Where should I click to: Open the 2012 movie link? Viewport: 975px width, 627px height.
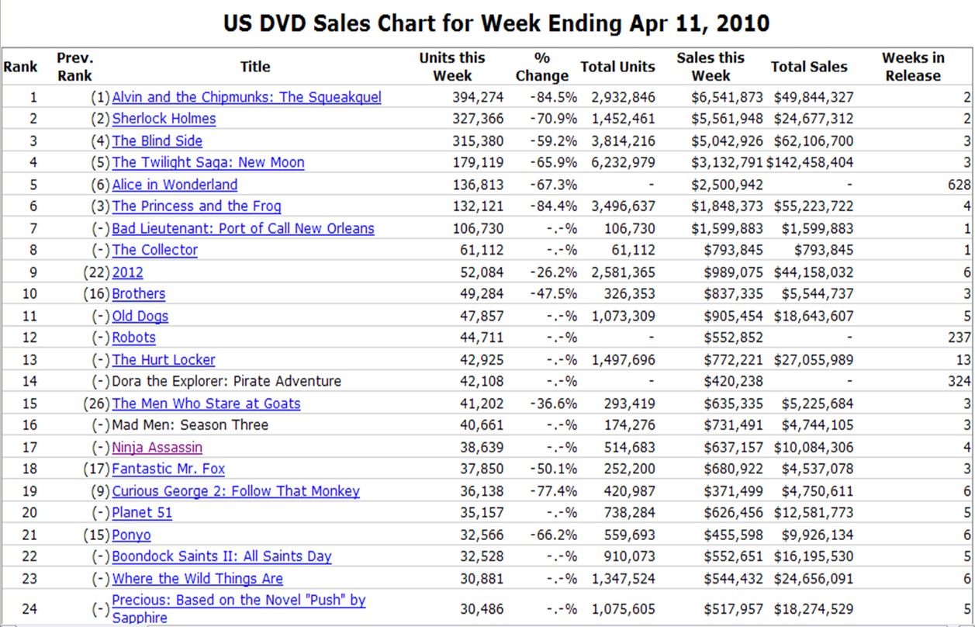tap(127, 272)
